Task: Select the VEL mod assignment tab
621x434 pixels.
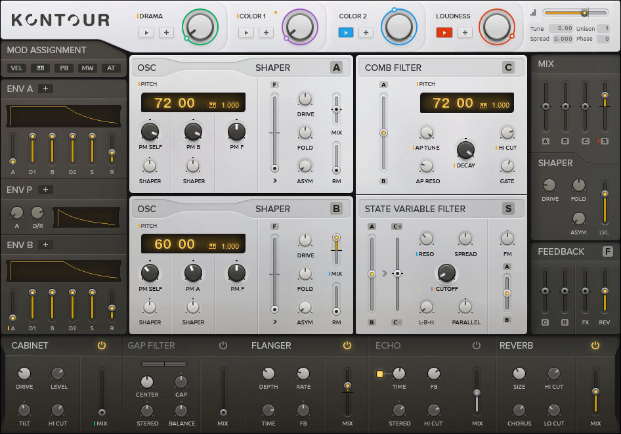Action: (x=17, y=68)
